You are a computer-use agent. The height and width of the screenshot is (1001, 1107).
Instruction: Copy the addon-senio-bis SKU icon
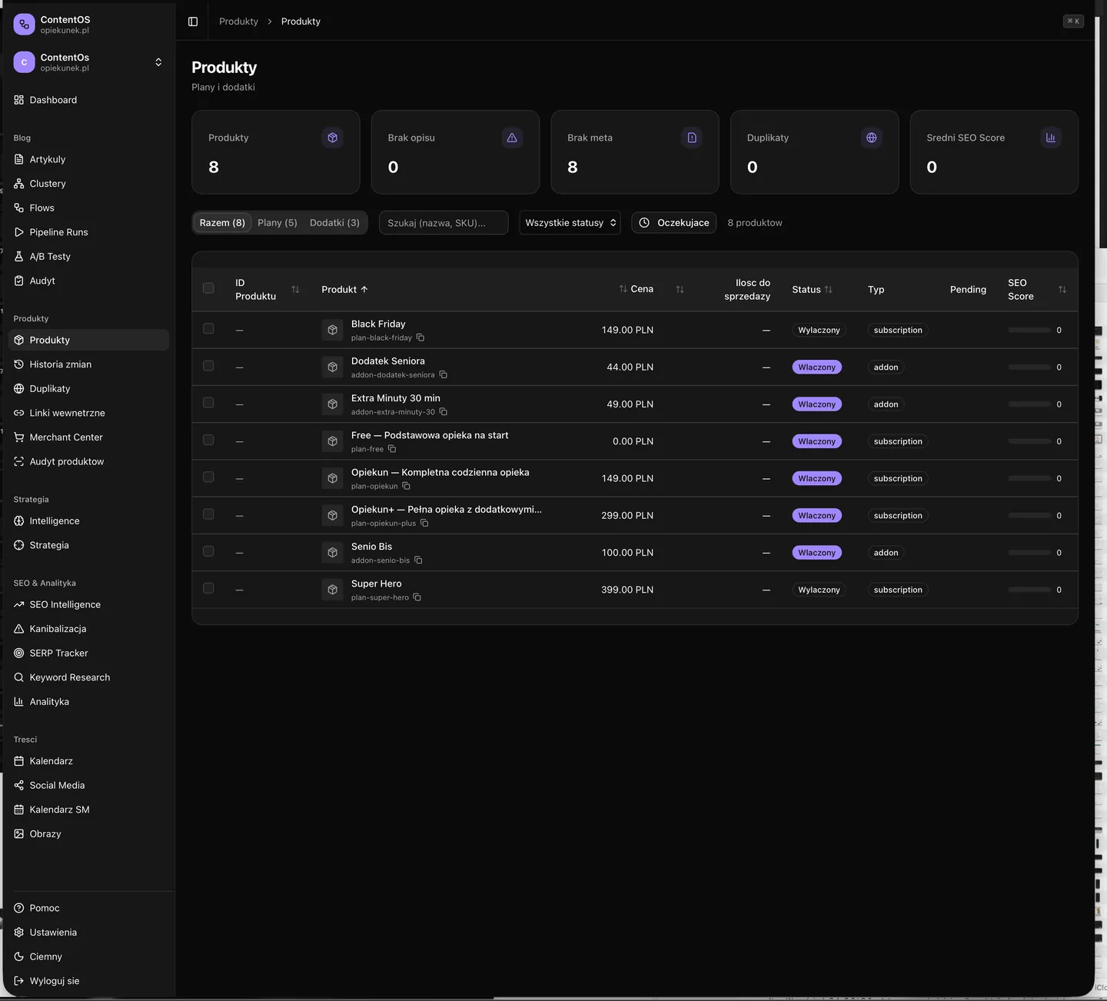pyautogui.click(x=418, y=560)
